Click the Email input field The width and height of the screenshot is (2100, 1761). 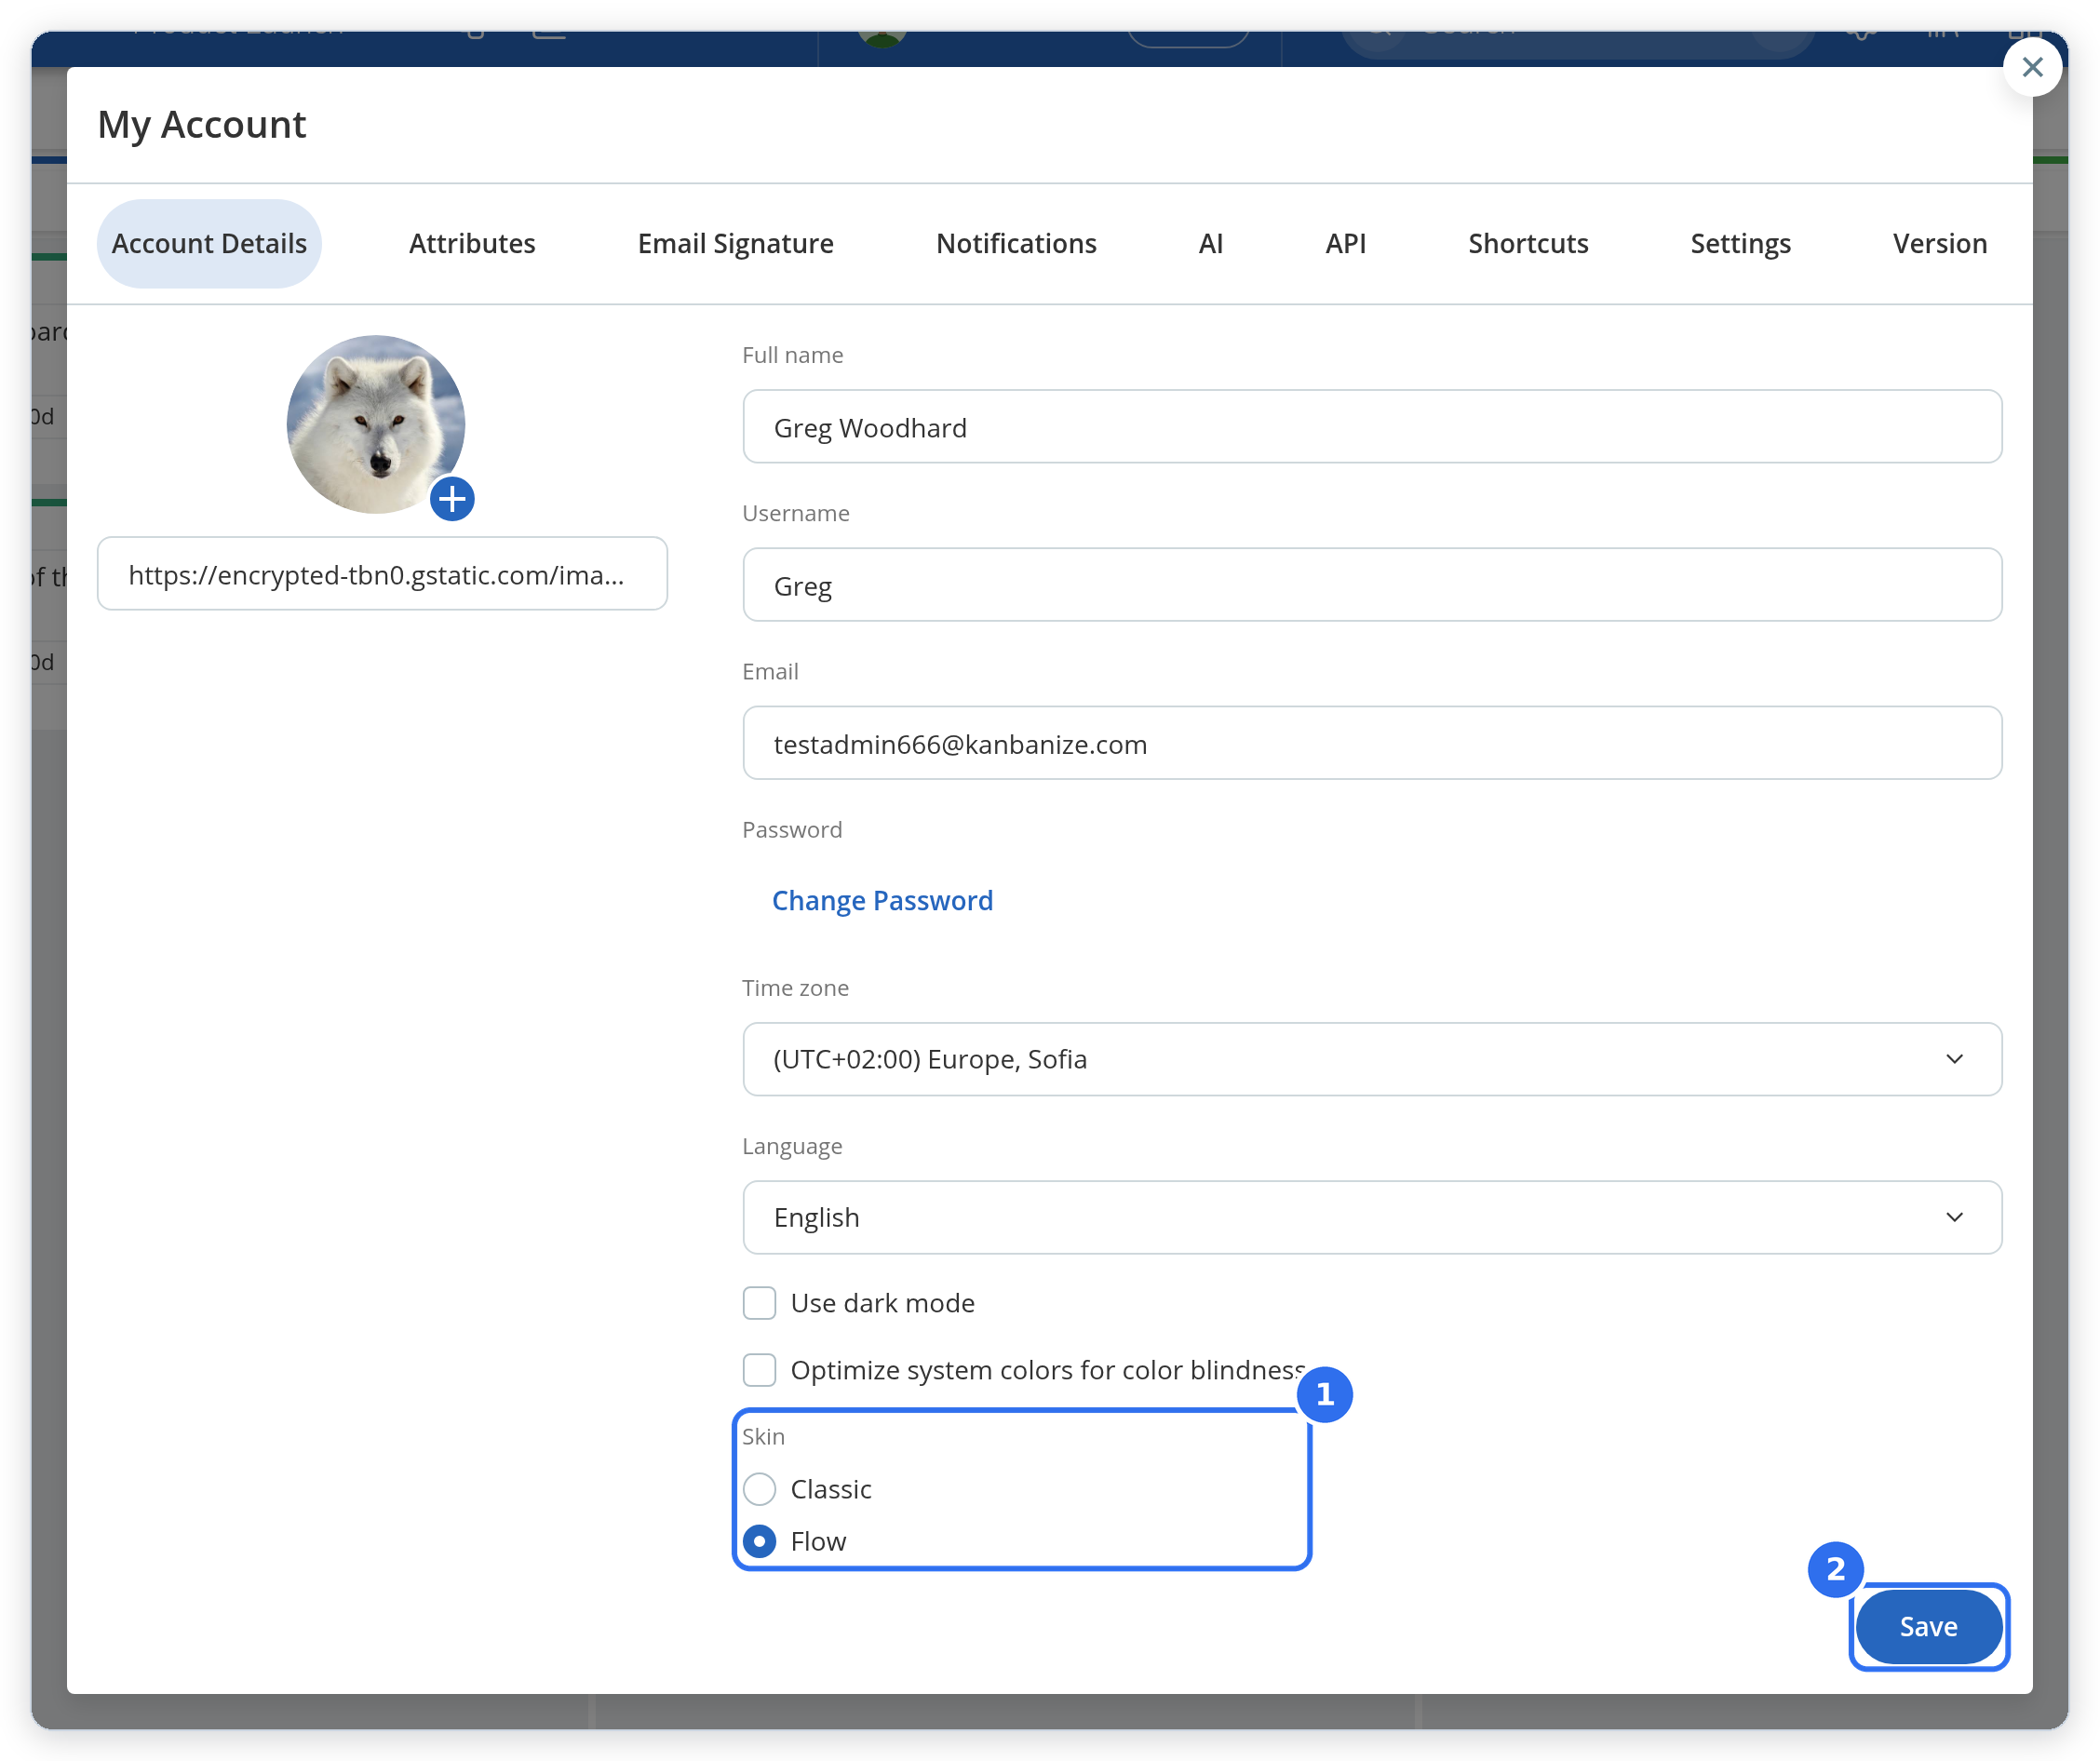click(x=1371, y=743)
